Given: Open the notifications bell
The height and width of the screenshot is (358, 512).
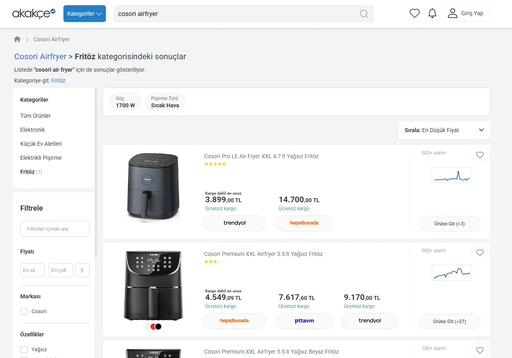Looking at the screenshot, I should pyautogui.click(x=432, y=14).
